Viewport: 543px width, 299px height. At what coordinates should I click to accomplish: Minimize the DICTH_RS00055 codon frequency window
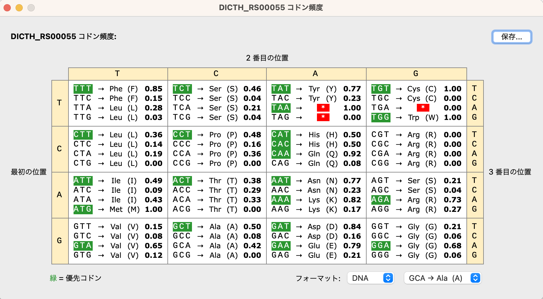(19, 8)
